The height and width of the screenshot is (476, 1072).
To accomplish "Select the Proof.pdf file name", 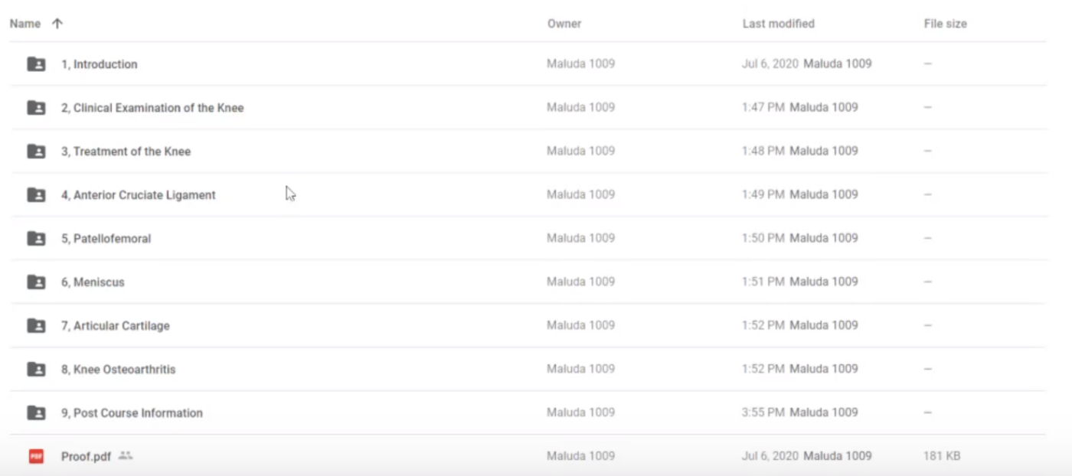I will point(86,457).
